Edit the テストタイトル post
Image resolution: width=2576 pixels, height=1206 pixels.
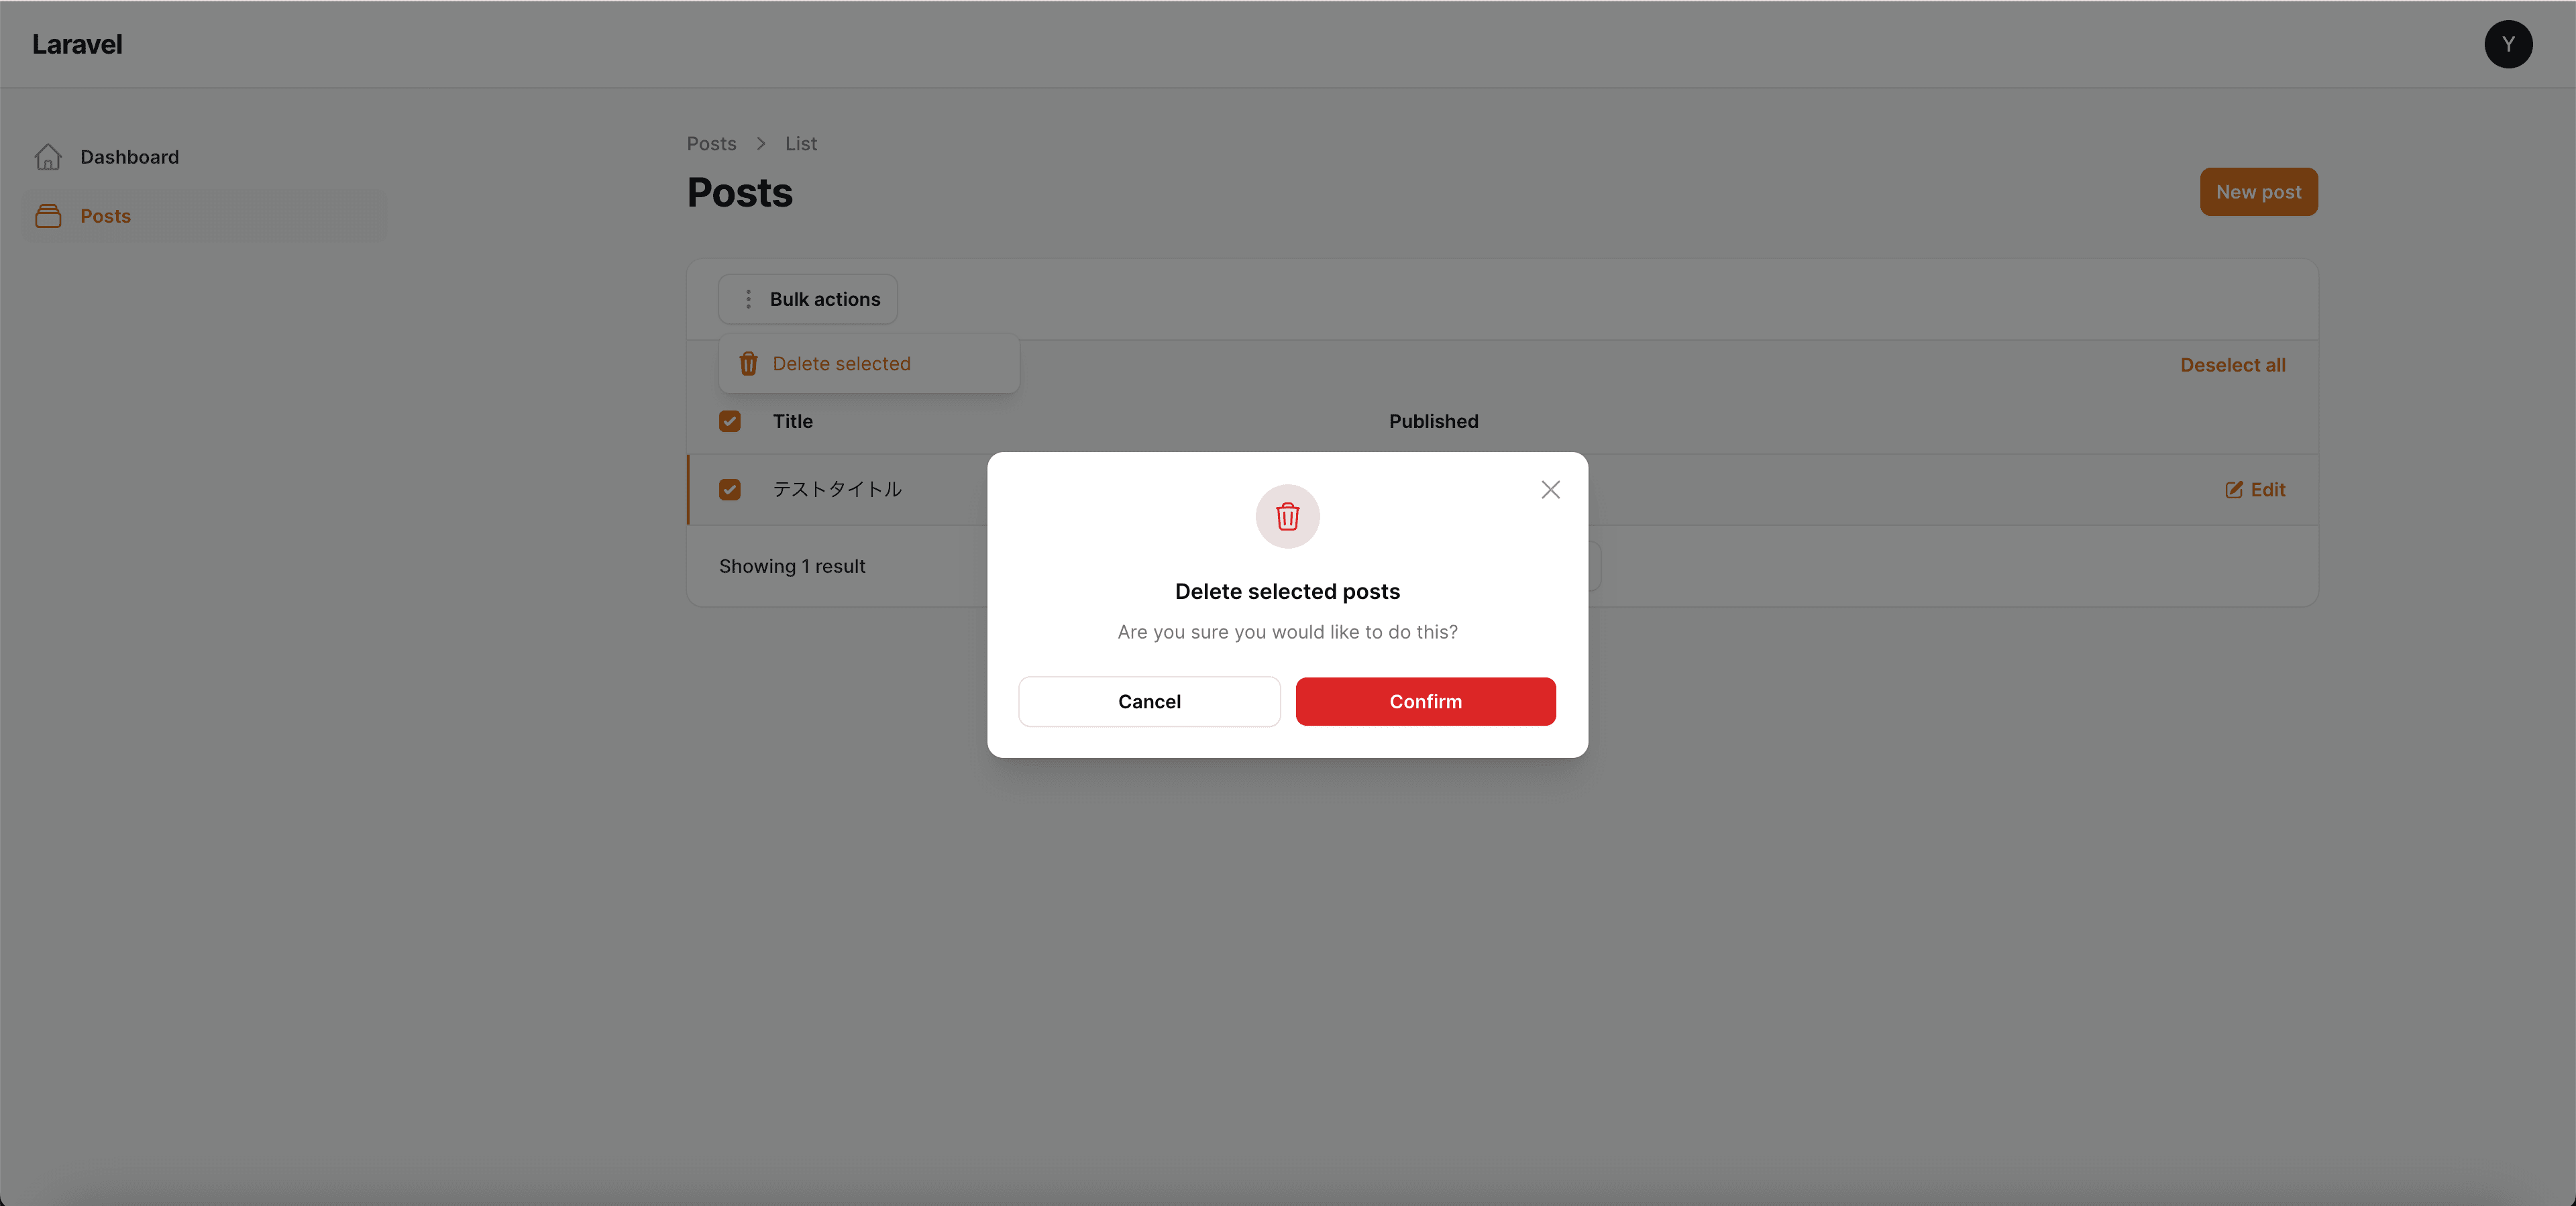coord(2255,489)
